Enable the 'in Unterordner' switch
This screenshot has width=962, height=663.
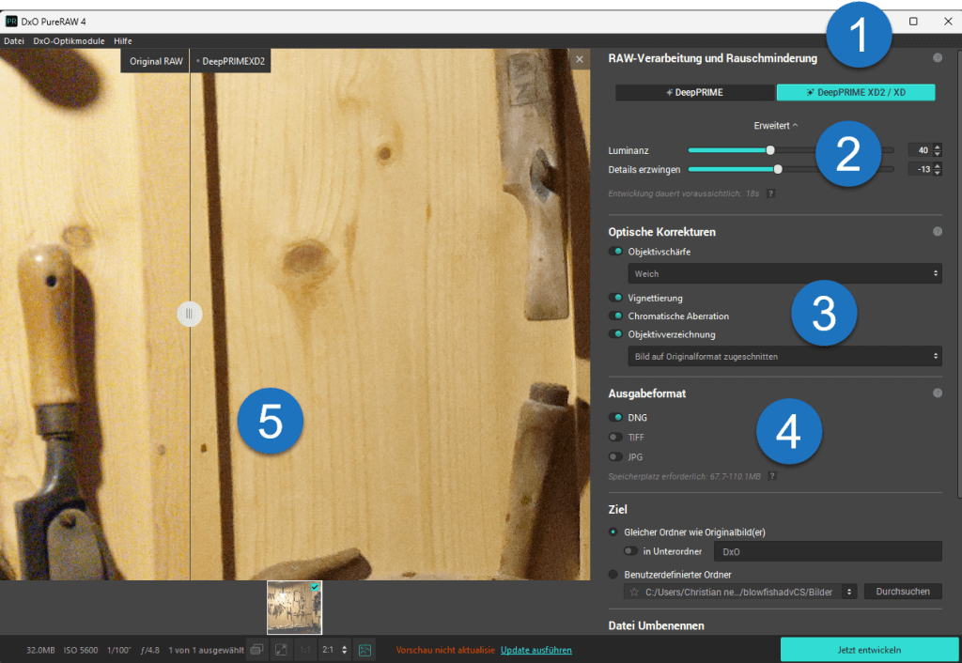(x=630, y=551)
